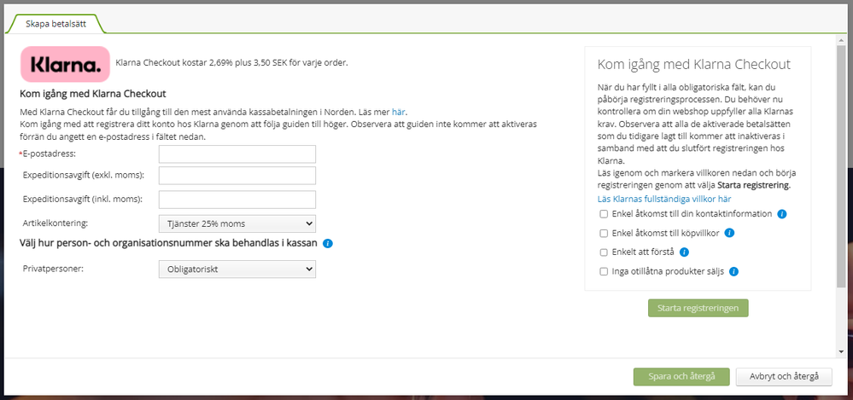This screenshot has height=400, width=853.
Task: Open Läs Klarnas fullständiga villkor här
Action: pos(664,199)
